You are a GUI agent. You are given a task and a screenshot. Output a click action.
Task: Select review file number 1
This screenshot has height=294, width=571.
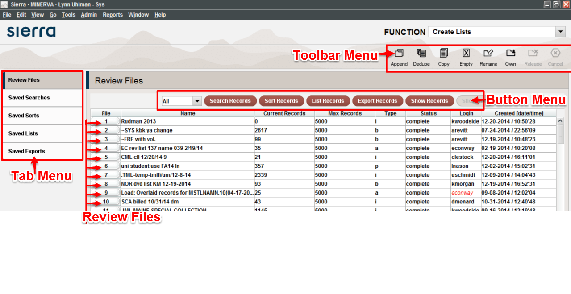pos(106,121)
